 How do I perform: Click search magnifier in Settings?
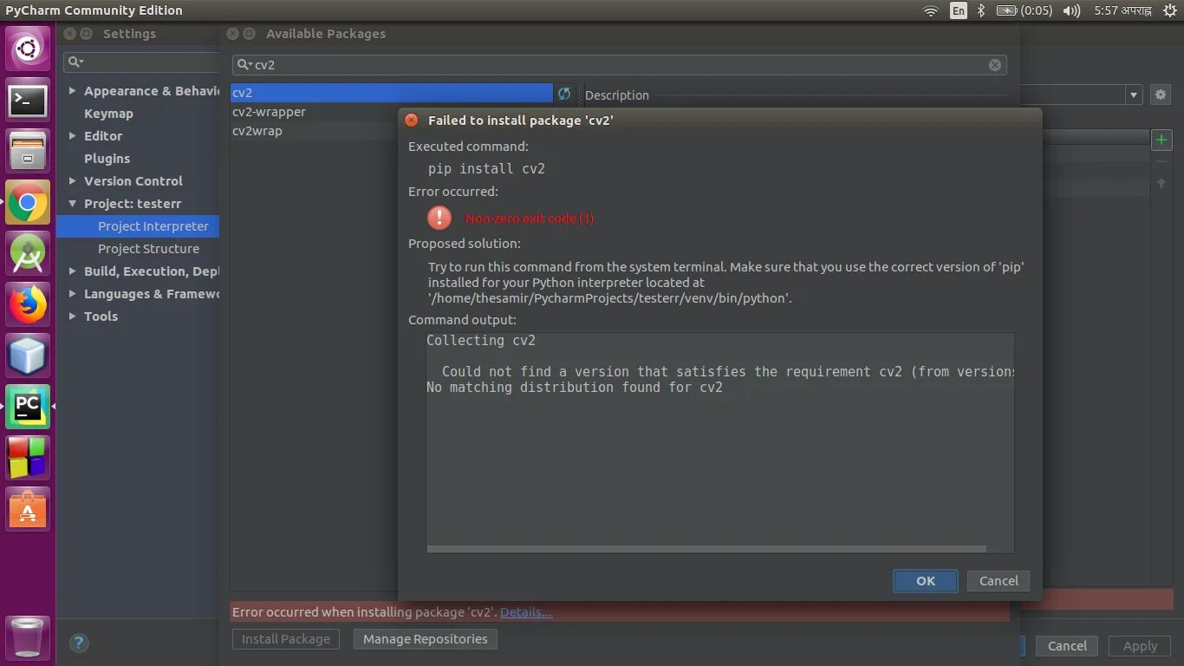[75, 62]
